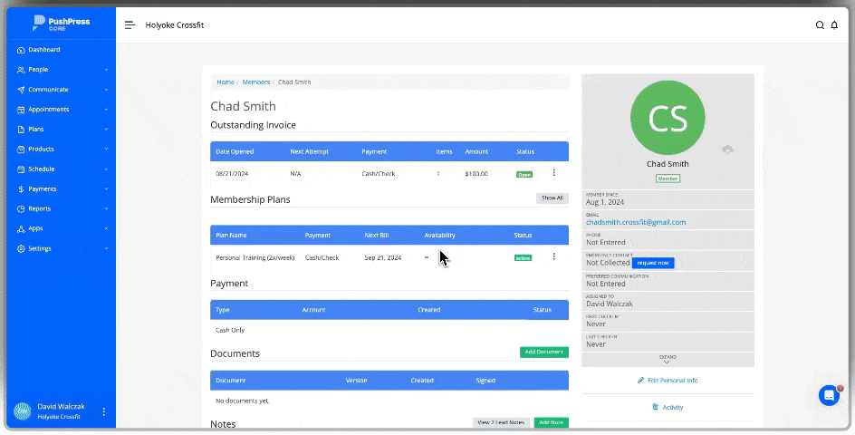This screenshot has height=435, width=855.
Task: Open the outstanding invoice three-dot menu
Action: point(553,173)
